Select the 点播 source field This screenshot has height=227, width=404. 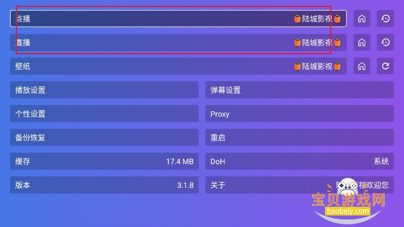(x=178, y=19)
